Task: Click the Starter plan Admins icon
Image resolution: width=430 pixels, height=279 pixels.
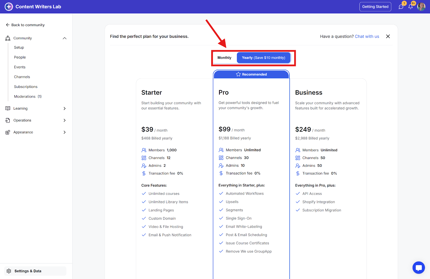Action: coord(144,166)
